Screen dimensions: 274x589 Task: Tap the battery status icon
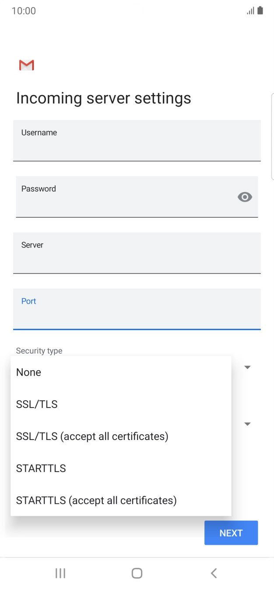click(x=260, y=11)
